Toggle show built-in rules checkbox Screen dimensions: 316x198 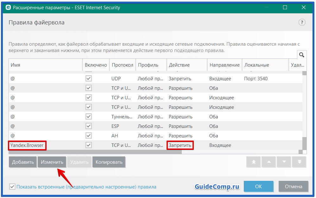pyautogui.click(x=12, y=187)
